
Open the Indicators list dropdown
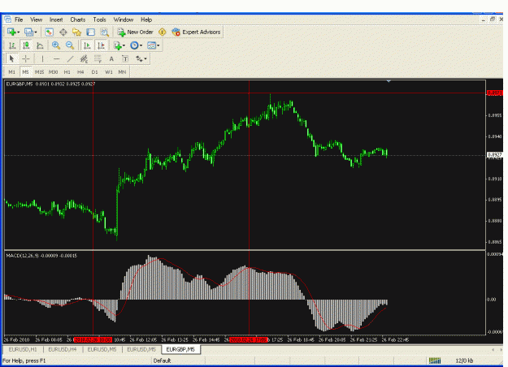tap(119, 45)
